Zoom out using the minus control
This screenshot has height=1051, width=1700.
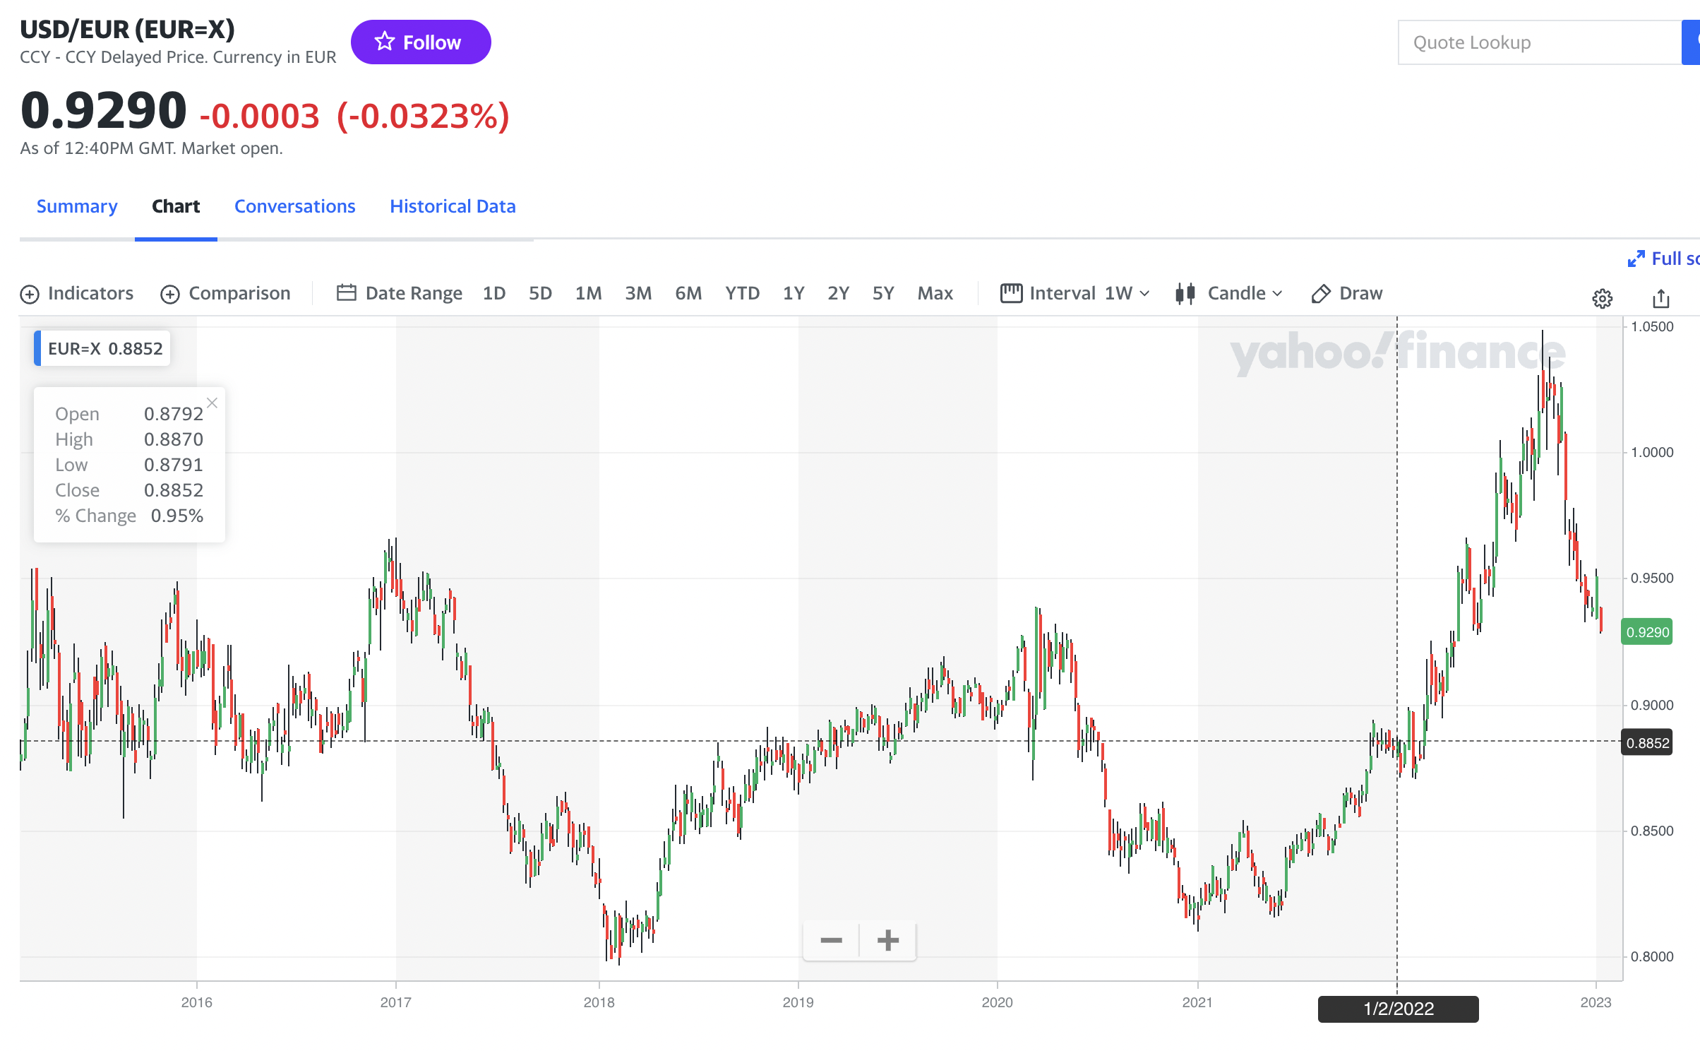pyautogui.click(x=832, y=940)
